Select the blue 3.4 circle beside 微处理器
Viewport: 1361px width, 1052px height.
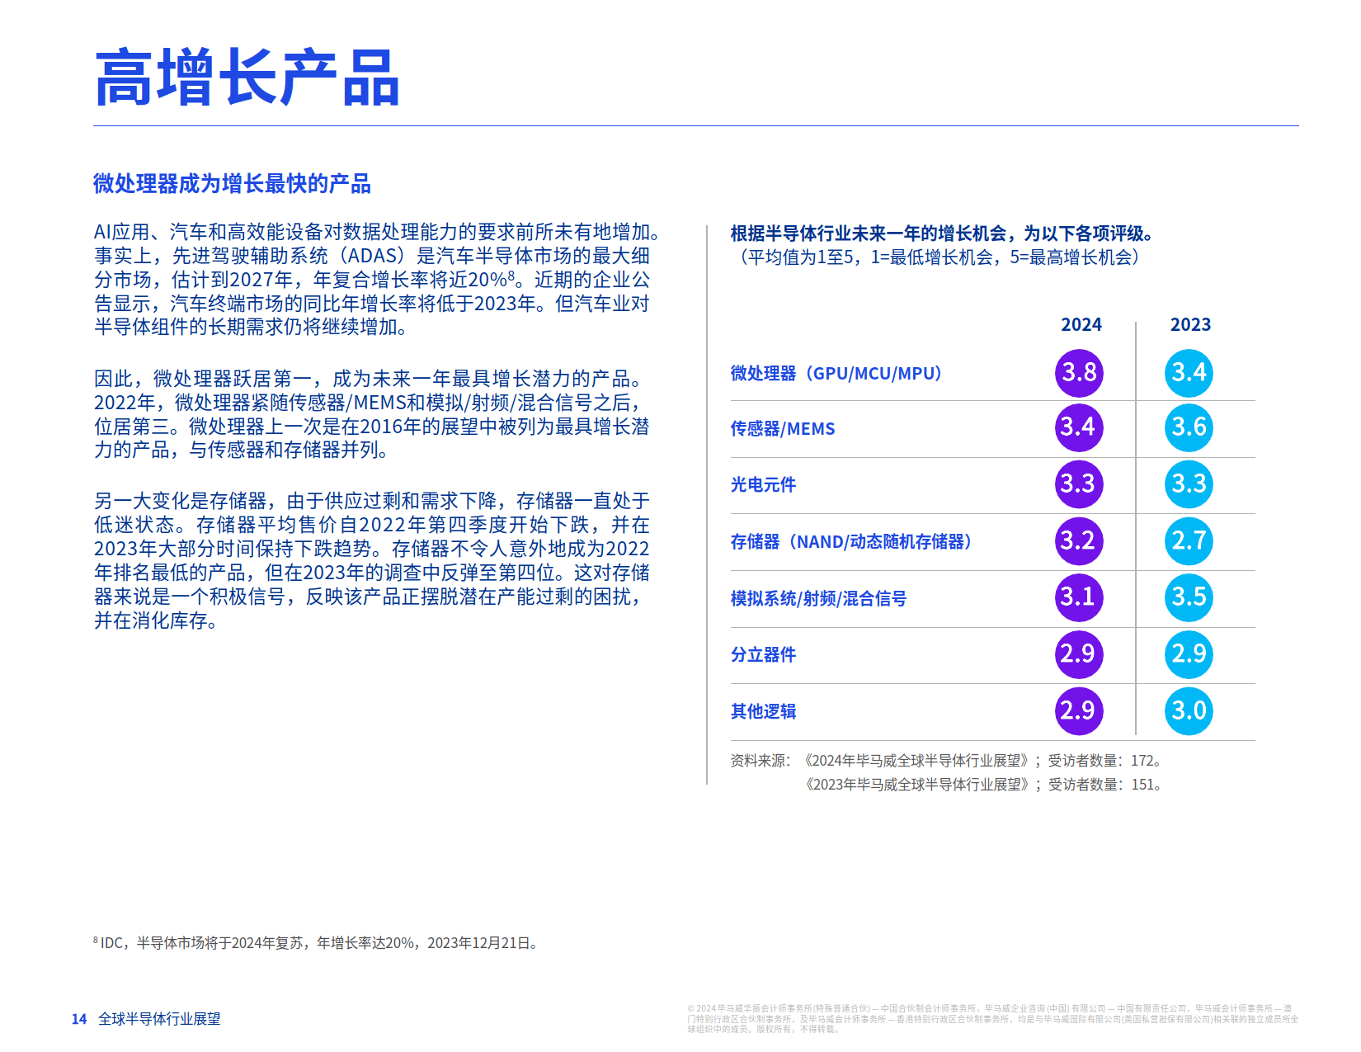(x=1189, y=373)
